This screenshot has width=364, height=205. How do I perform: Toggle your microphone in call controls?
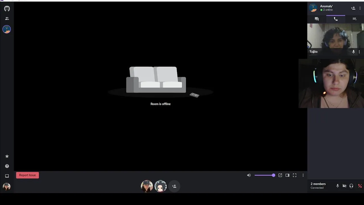pyautogui.click(x=338, y=186)
